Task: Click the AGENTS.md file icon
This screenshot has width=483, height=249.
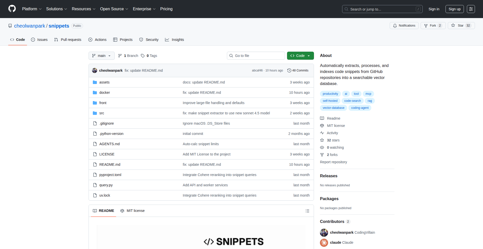Action: point(95,144)
